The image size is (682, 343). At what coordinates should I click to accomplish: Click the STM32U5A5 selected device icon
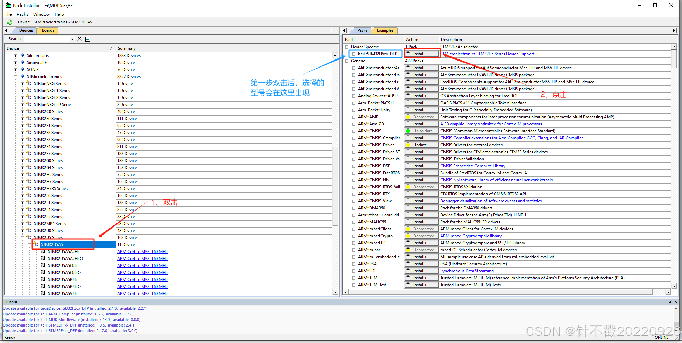tap(36, 244)
